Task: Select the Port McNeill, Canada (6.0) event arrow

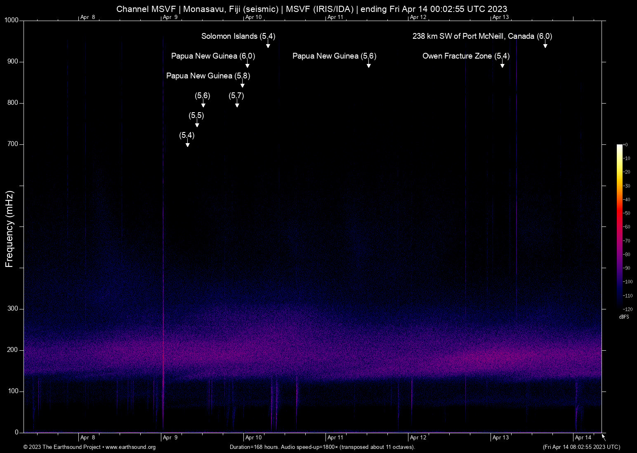Action: point(545,45)
